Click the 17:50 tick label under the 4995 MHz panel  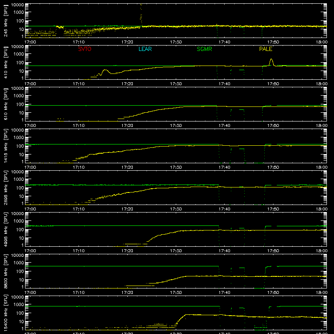273,251
